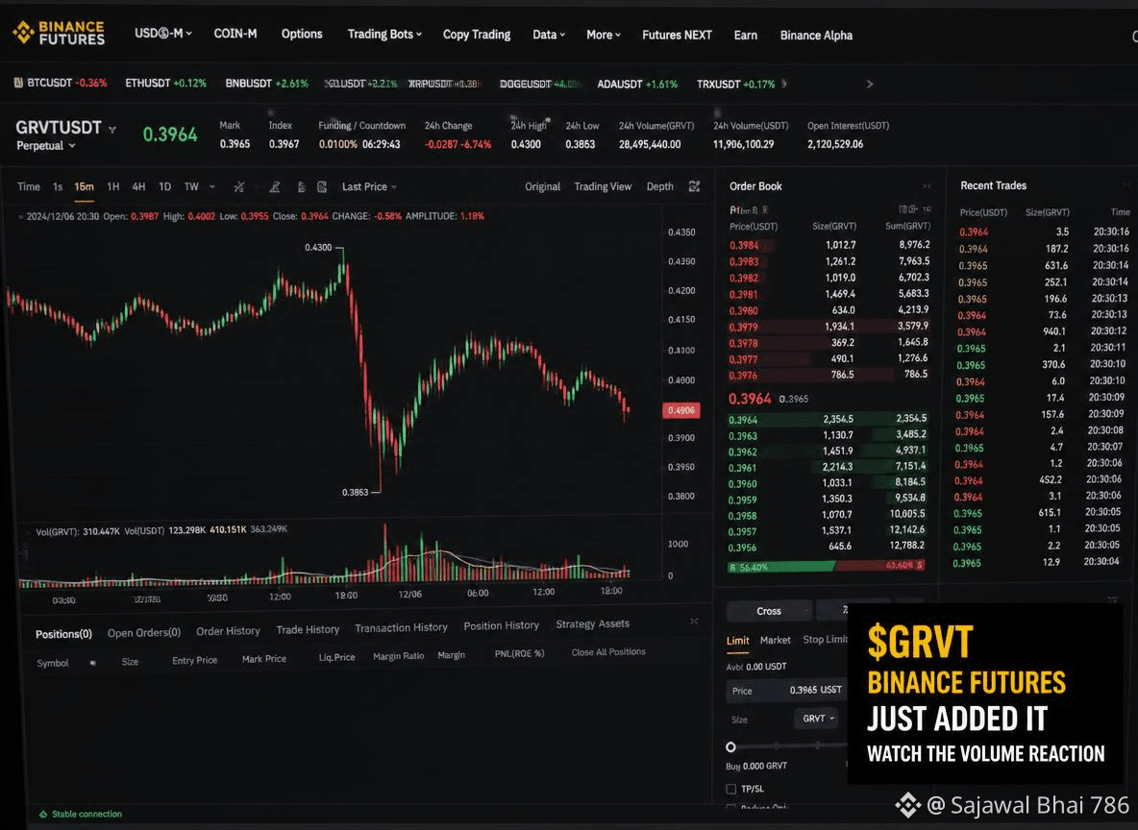
Task: Select the Market order type tab
Action: [x=775, y=640]
